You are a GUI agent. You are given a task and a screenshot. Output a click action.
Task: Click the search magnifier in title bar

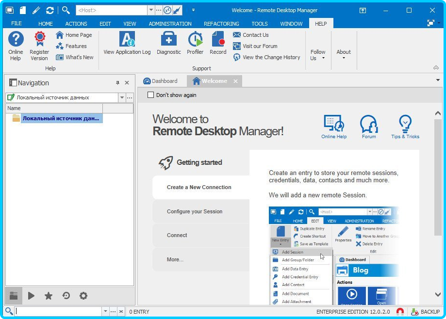coord(66,10)
